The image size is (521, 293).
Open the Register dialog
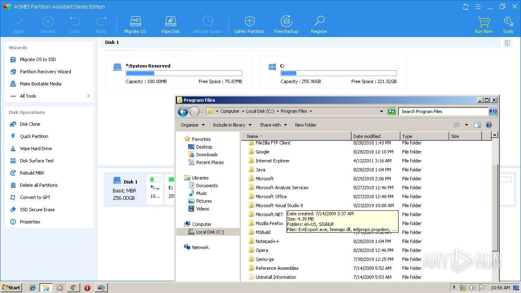[x=319, y=25]
